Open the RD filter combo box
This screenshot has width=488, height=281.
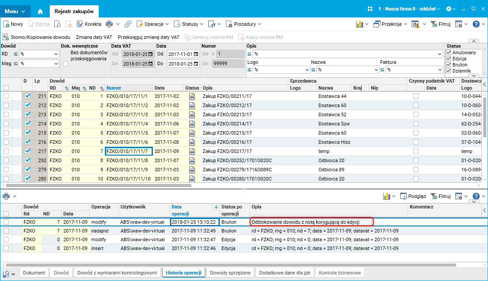click(x=39, y=54)
